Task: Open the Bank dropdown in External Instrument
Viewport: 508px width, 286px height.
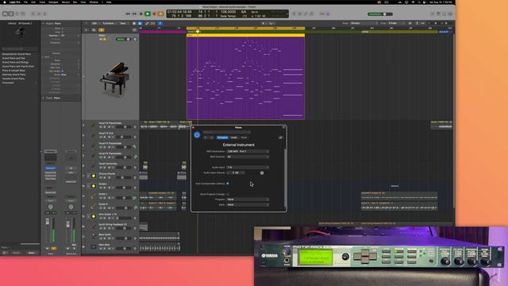Action: tap(248, 205)
